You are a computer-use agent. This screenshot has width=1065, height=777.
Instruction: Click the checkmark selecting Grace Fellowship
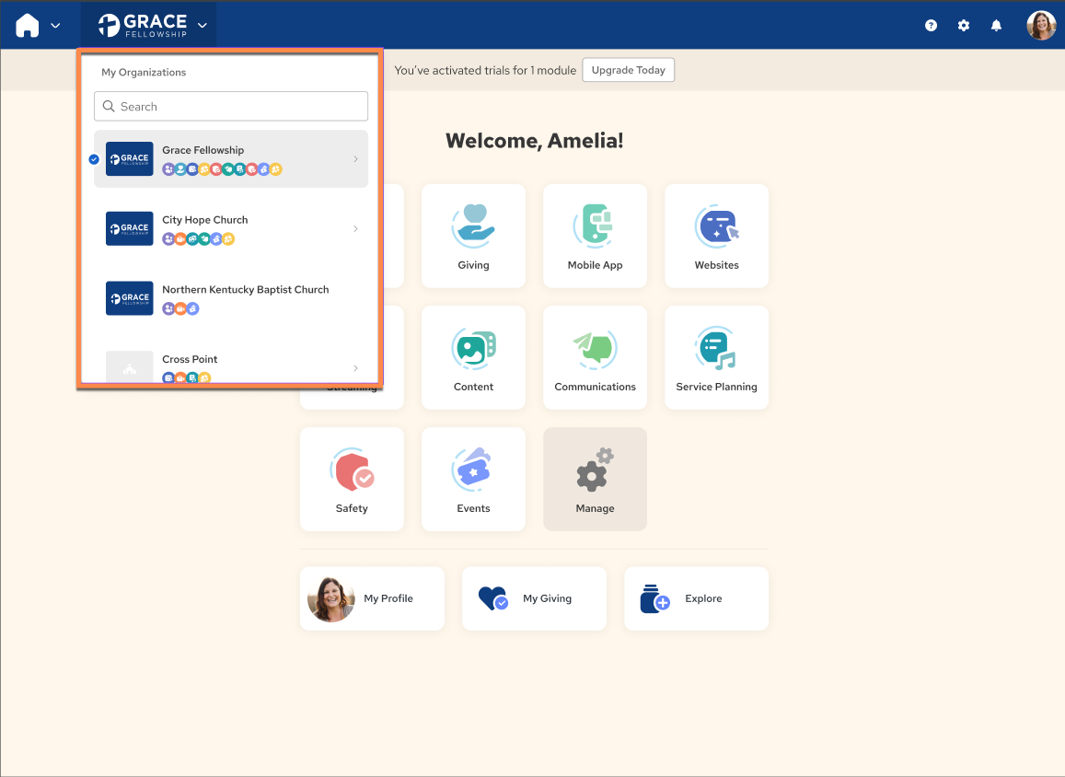coord(93,158)
